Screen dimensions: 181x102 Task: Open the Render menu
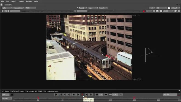coord(29,1)
